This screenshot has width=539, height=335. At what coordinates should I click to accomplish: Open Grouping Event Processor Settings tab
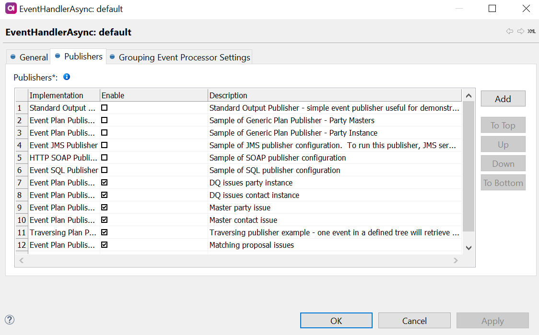pos(179,57)
